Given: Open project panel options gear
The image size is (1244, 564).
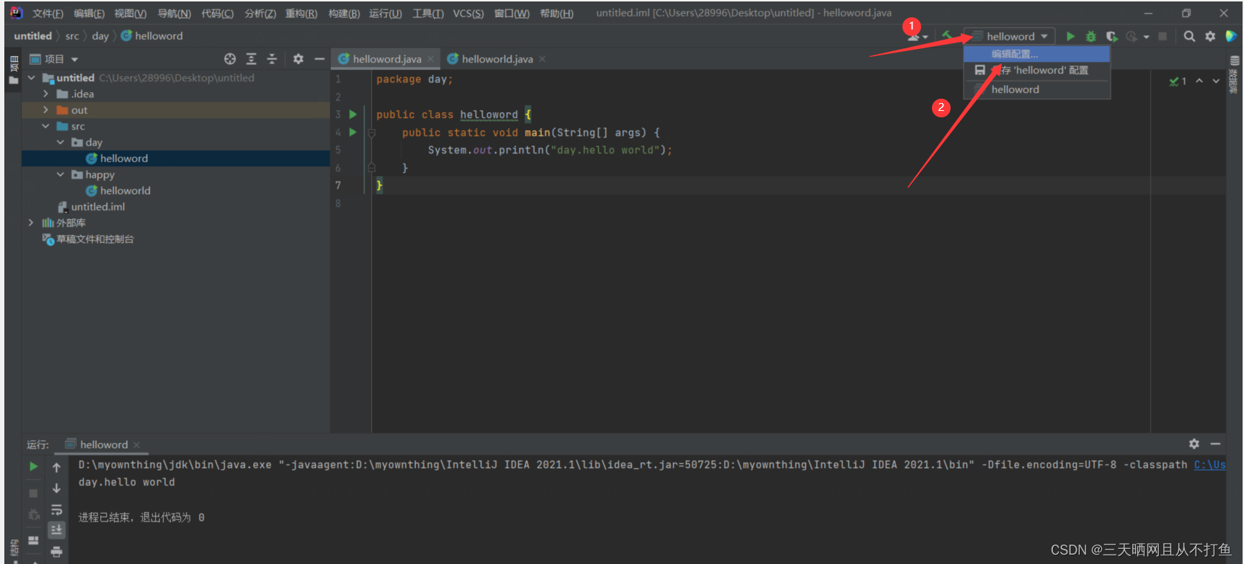Looking at the screenshot, I should coord(298,59).
